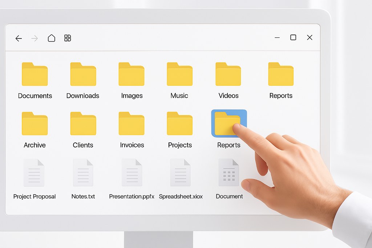This screenshot has height=248, width=372.
Task: Open the Reports folder in the top row
Action: tap(280, 74)
